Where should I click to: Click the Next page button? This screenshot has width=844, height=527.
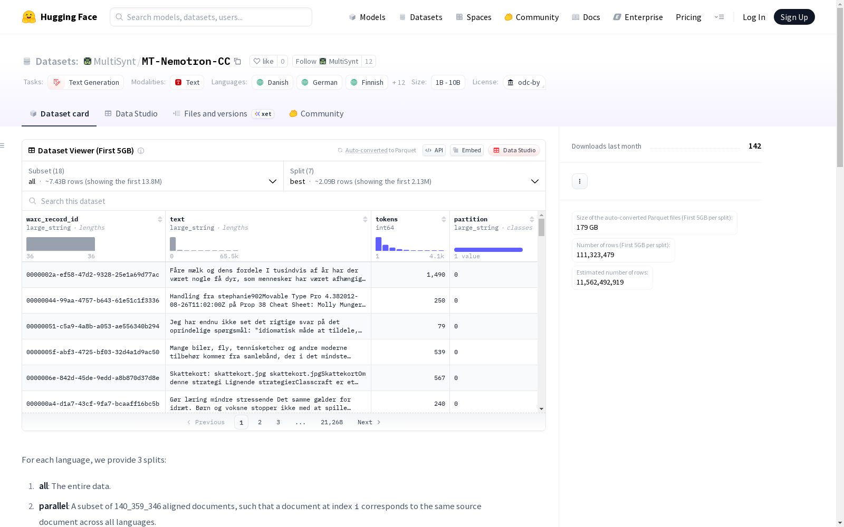coord(369,422)
